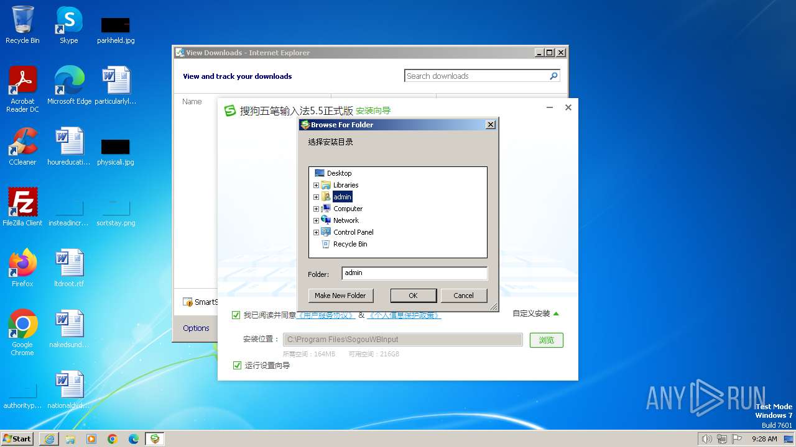This screenshot has height=447, width=796.
Task: Open 个人信息保护政策 link
Action: point(404,315)
